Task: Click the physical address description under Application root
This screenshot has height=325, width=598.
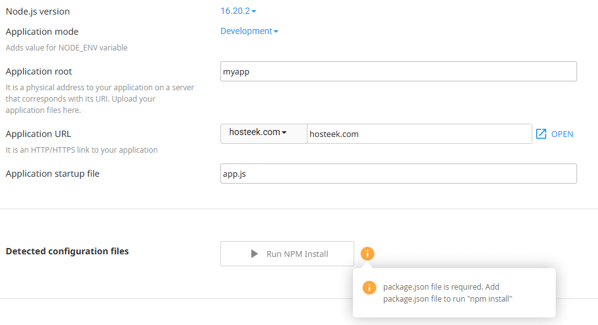Action: coord(100,98)
